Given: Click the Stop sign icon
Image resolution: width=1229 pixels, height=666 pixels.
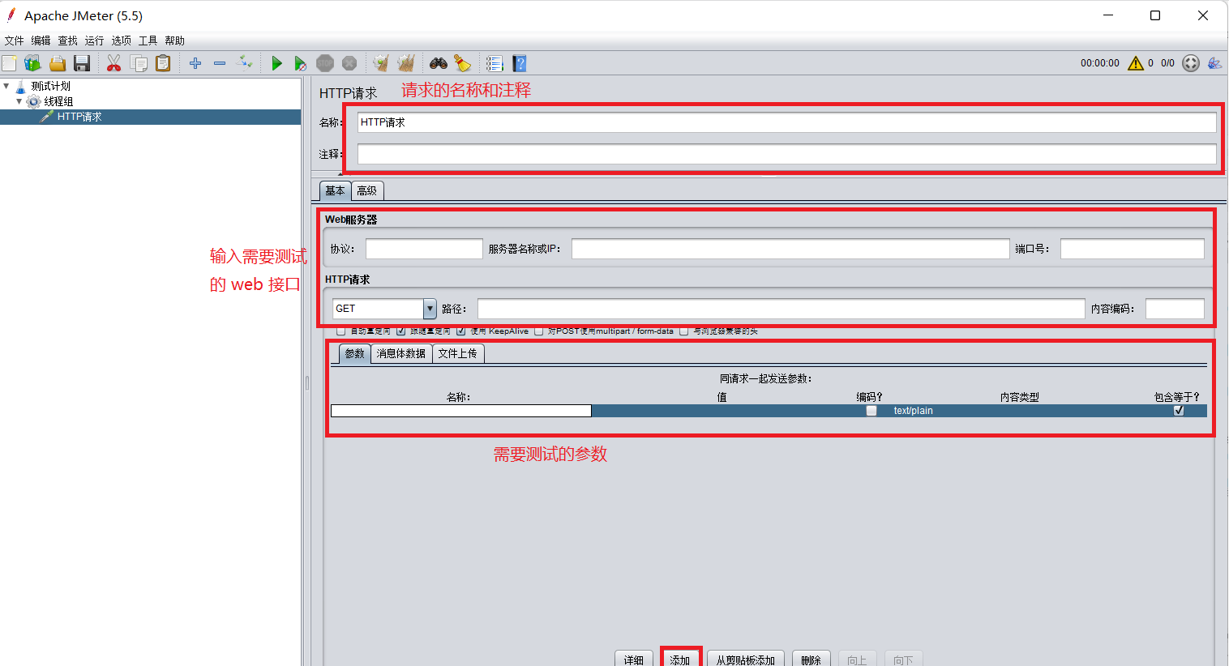Looking at the screenshot, I should coord(325,63).
